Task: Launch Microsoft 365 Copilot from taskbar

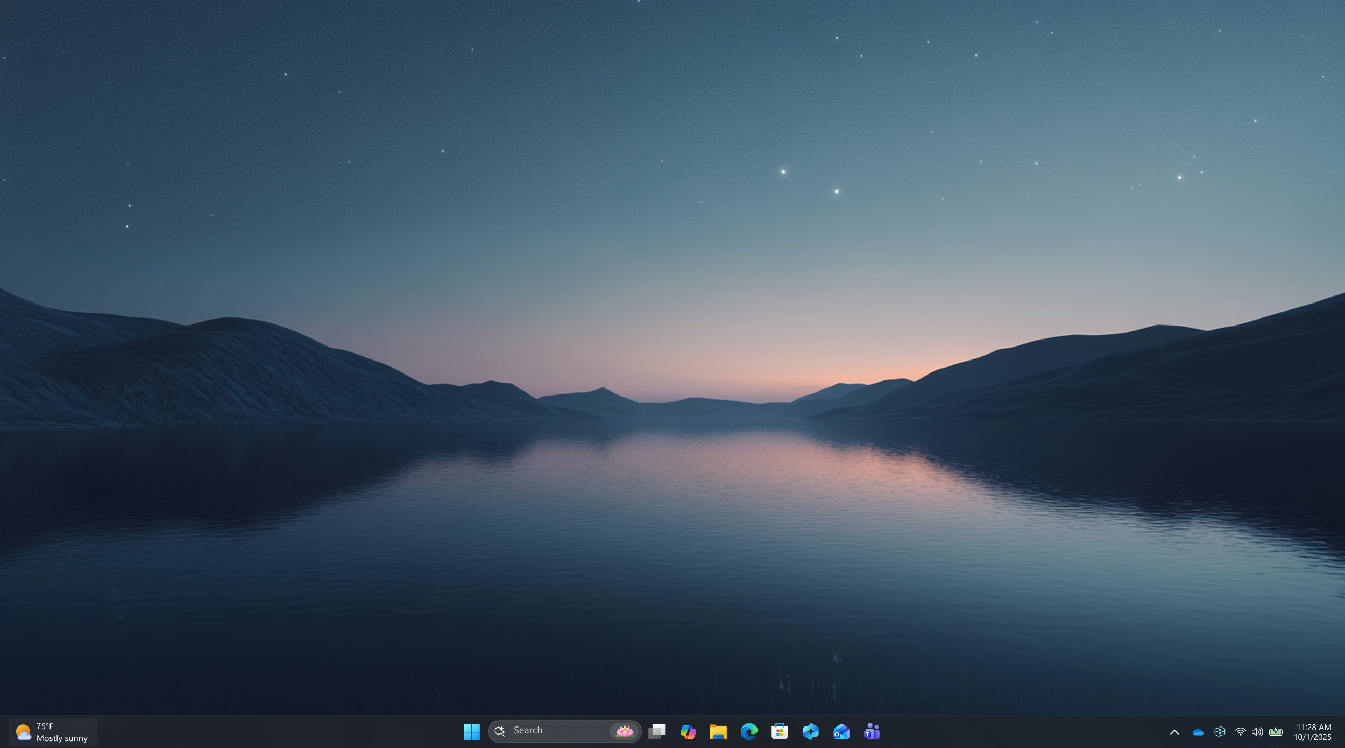Action: click(x=688, y=732)
